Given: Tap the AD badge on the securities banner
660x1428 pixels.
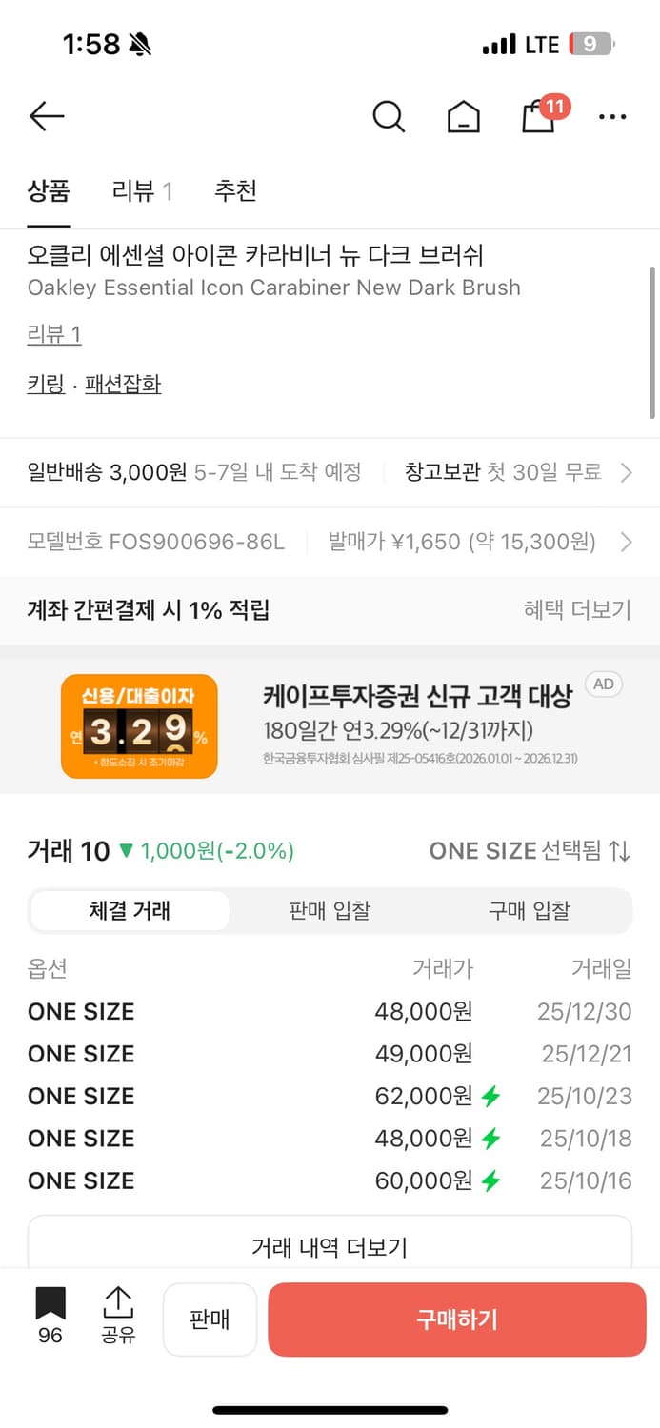Looking at the screenshot, I should (x=602, y=684).
